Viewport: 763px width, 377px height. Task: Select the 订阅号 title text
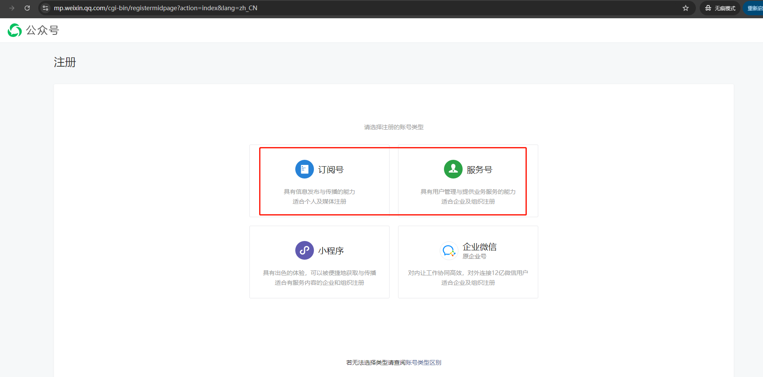point(331,170)
